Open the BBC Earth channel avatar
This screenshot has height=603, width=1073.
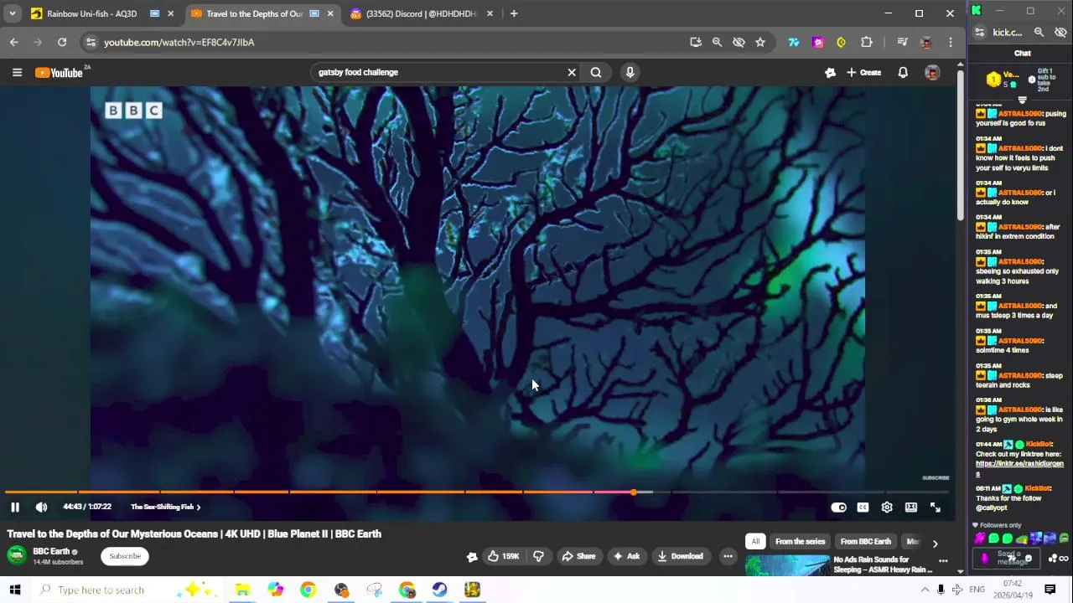click(17, 556)
